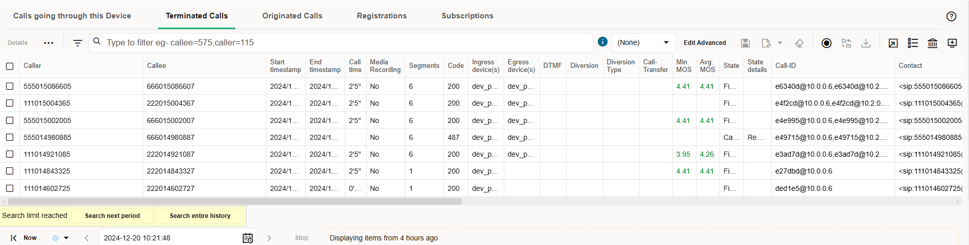The width and height of the screenshot is (969, 245).
Task: Switch to the Originated Calls tab
Action: tap(292, 16)
